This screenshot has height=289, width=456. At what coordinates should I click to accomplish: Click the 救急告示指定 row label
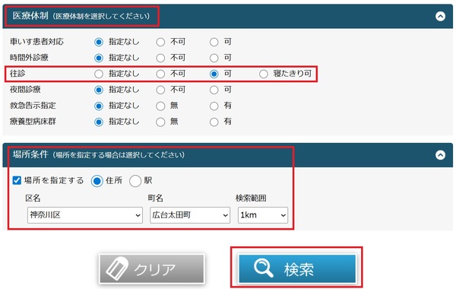click(x=33, y=106)
